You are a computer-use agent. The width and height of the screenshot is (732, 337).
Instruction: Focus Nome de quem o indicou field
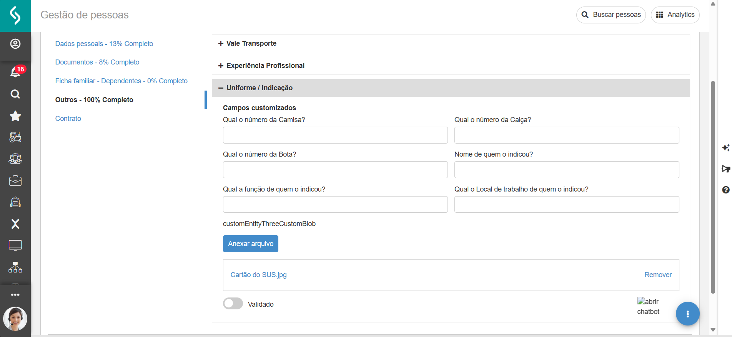[x=567, y=170]
